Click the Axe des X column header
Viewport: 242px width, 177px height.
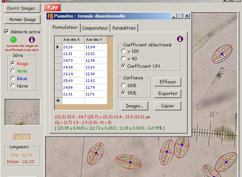coord(73,40)
